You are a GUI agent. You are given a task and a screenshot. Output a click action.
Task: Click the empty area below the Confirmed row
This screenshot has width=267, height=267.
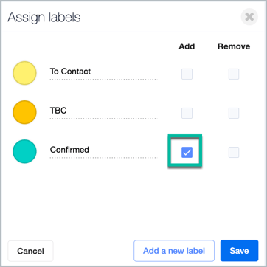click(x=133, y=201)
